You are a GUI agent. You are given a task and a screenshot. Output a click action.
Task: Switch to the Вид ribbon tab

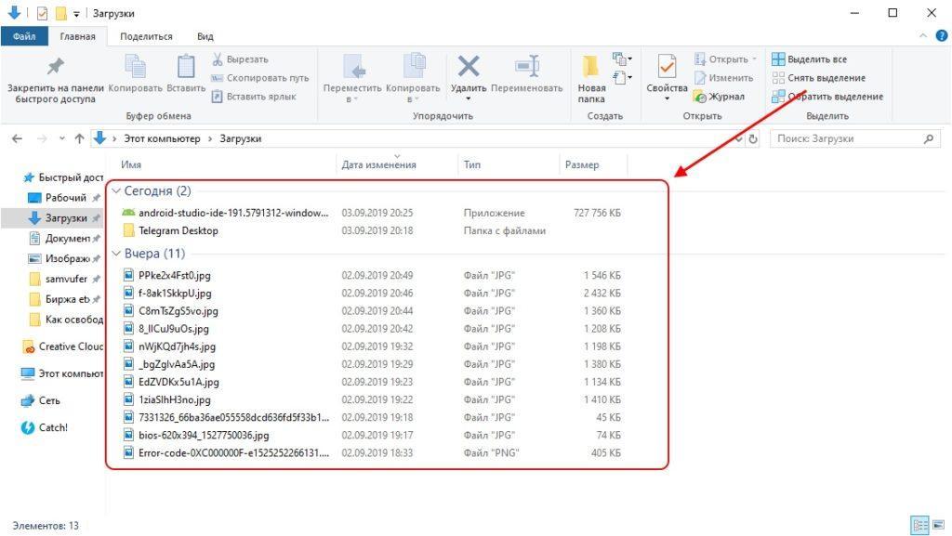tap(205, 36)
